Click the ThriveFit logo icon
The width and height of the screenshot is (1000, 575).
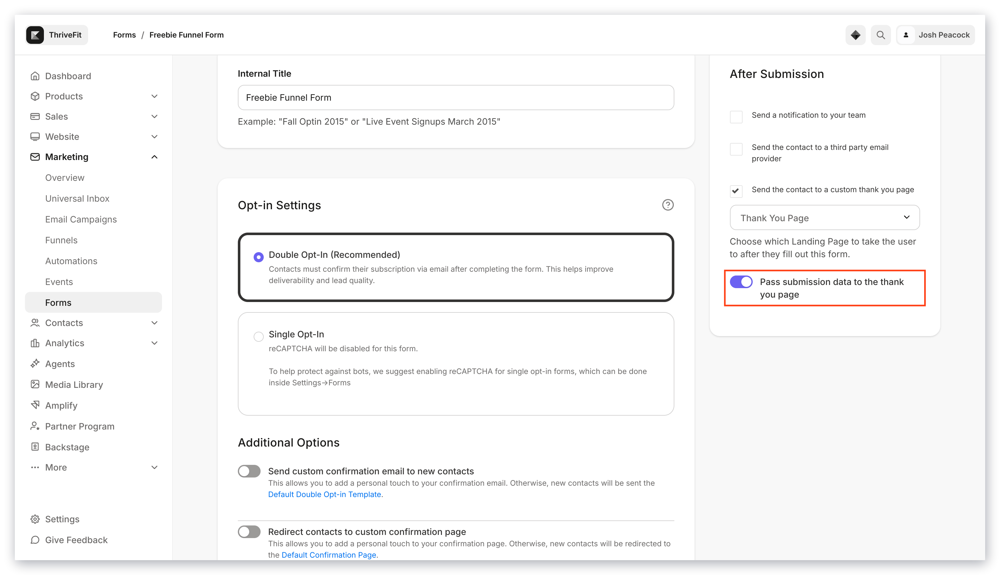[x=35, y=35]
